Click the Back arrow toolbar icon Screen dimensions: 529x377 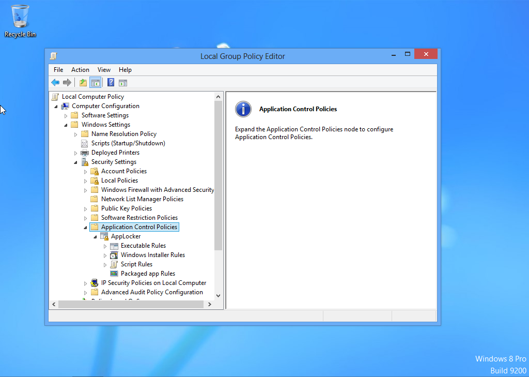(x=55, y=82)
